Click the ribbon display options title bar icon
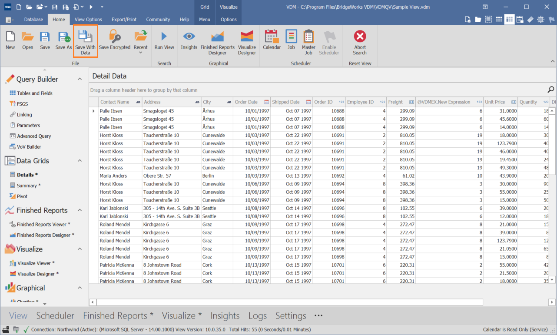 [x=485, y=7]
